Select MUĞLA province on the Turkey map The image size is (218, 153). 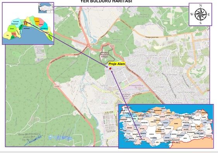coord(131,138)
